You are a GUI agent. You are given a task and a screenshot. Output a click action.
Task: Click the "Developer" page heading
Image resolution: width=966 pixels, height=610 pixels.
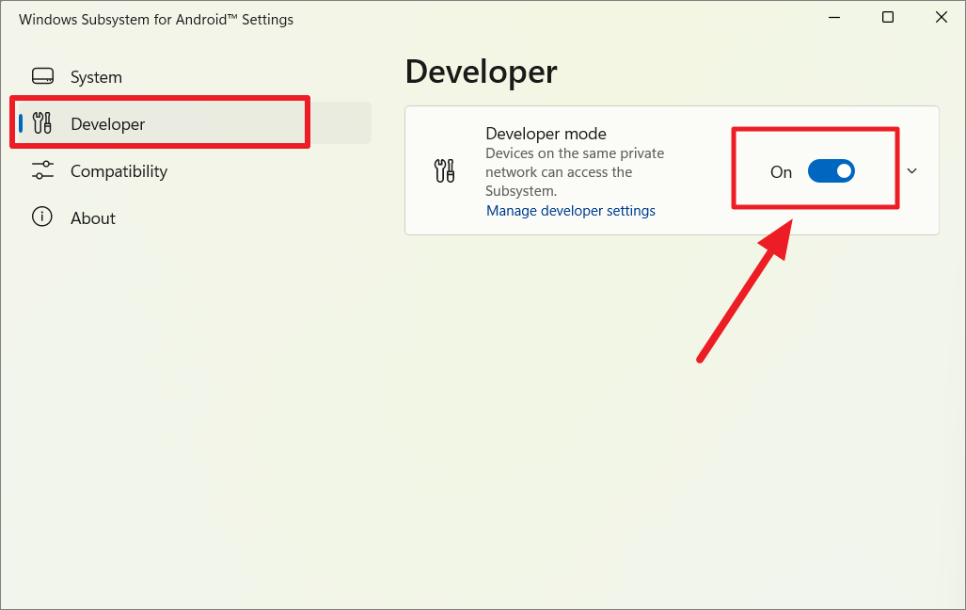pyautogui.click(x=482, y=72)
